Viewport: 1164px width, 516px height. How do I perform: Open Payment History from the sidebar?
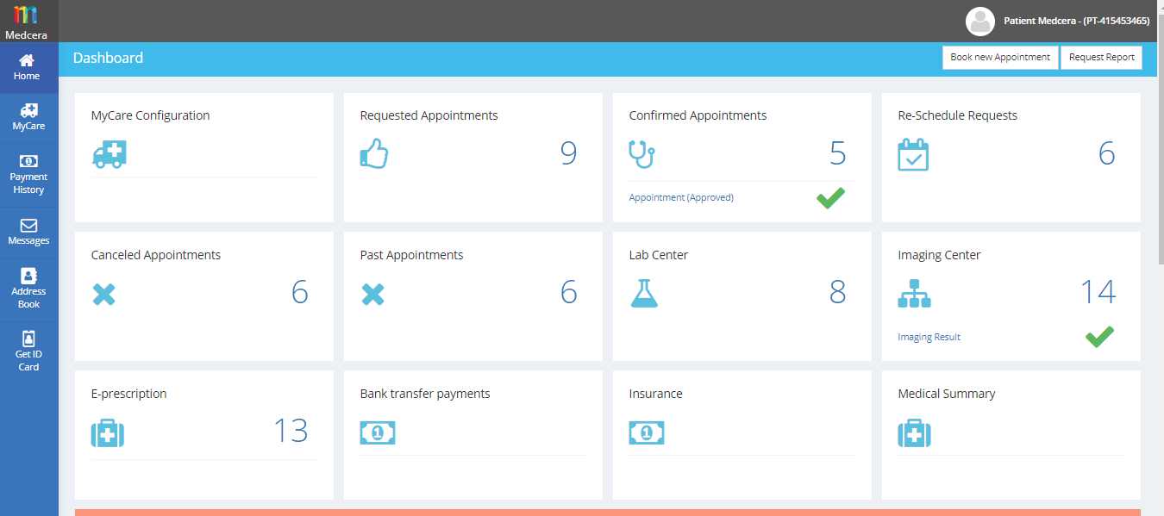click(28, 175)
